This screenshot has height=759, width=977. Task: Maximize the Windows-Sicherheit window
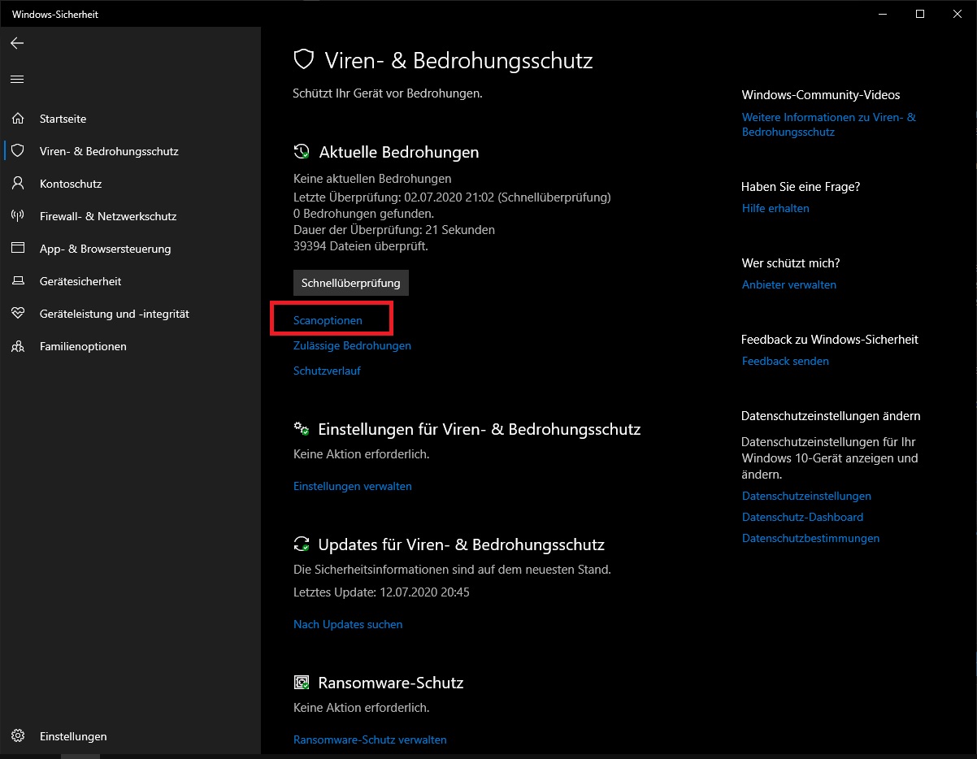coord(920,14)
